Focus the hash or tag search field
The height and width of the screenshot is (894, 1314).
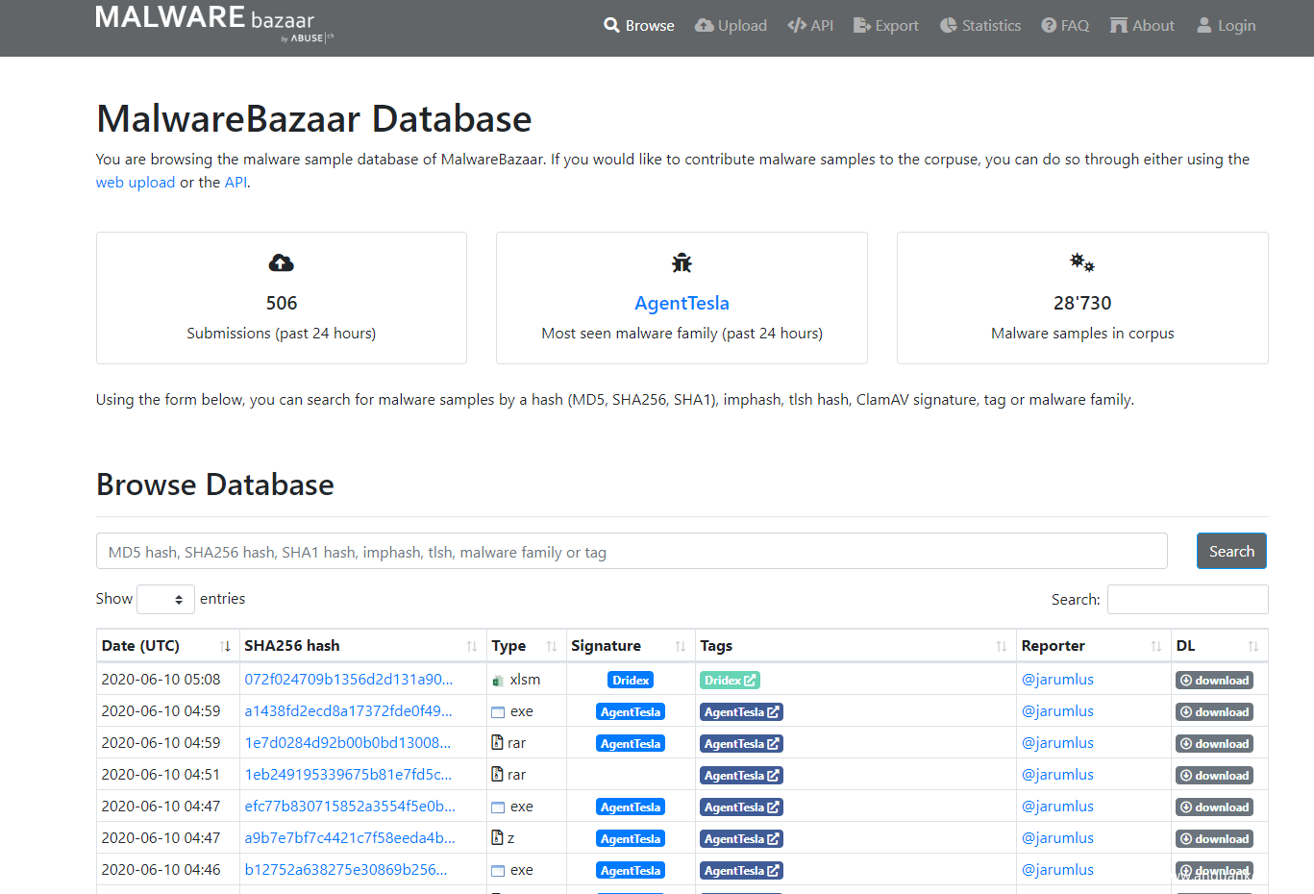[x=632, y=552]
